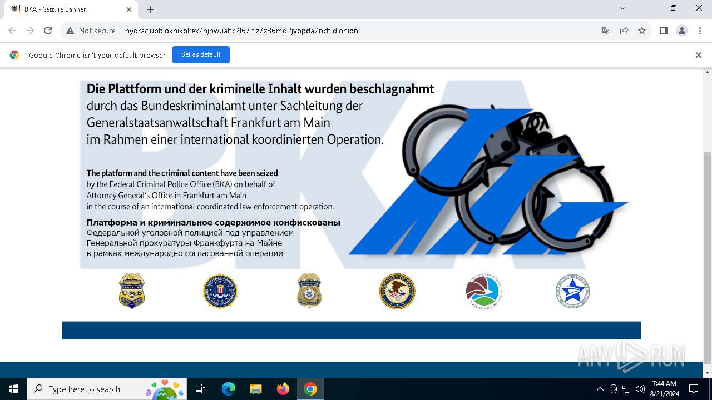Bookmark this page with star icon
This screenshot has height=400, width=712.
point(642,31)
